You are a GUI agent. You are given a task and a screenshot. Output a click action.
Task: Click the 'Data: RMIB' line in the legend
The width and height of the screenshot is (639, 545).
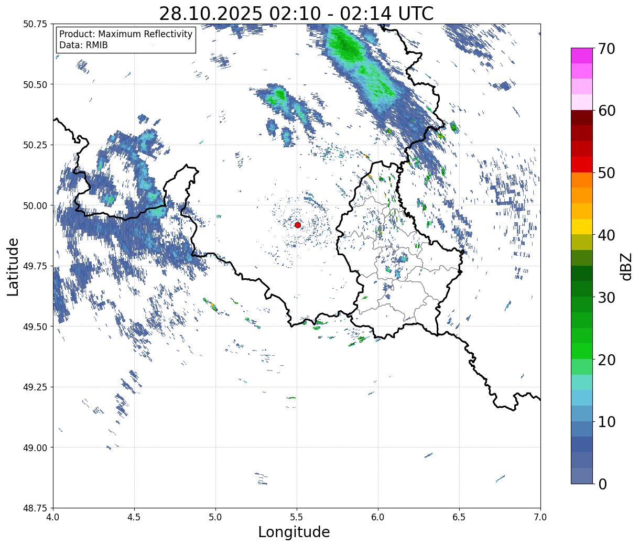pyautogui.click(x=83, y=45)
